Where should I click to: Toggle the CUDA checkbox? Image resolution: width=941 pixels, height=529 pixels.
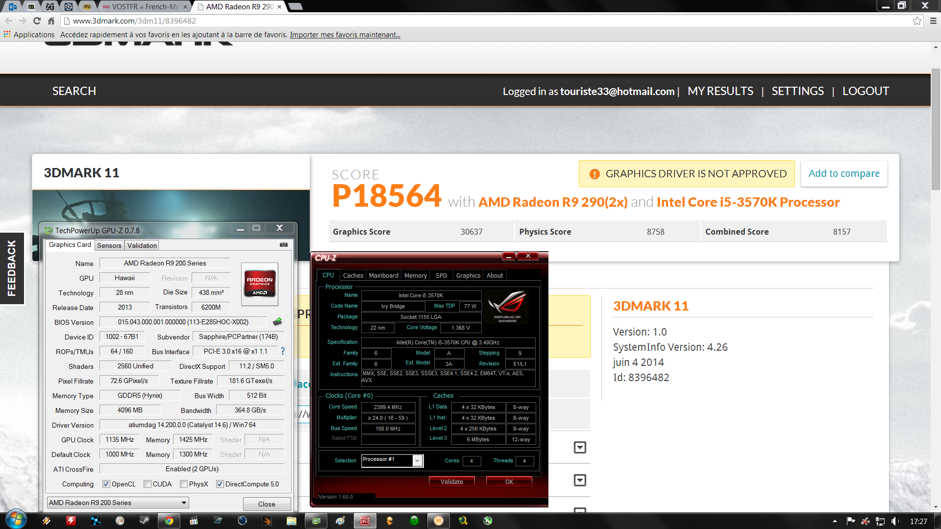pos(147,484)
